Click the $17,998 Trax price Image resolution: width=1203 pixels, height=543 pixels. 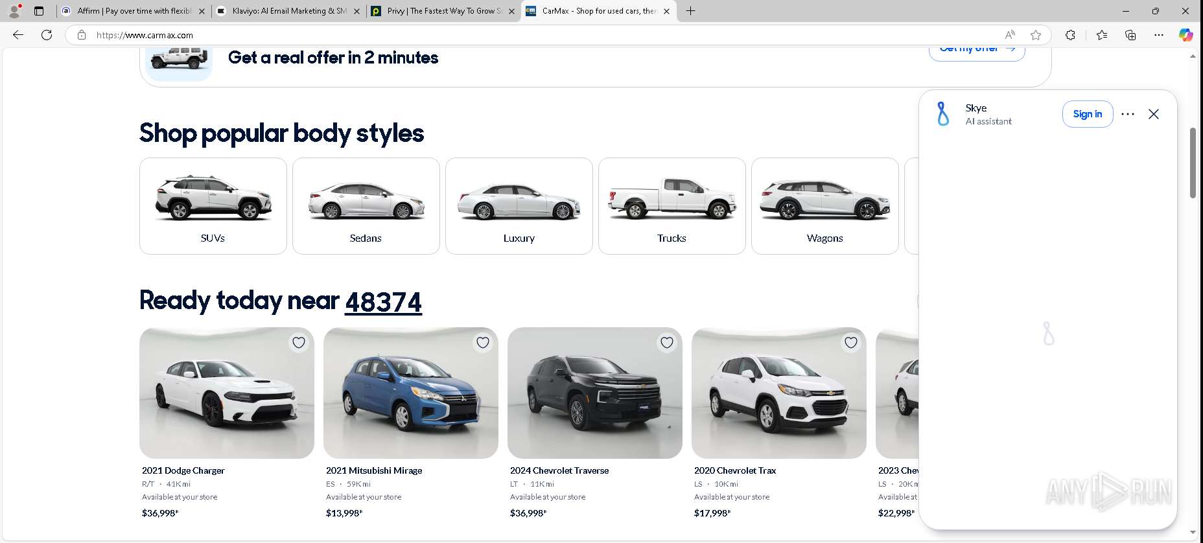[712, 513]
